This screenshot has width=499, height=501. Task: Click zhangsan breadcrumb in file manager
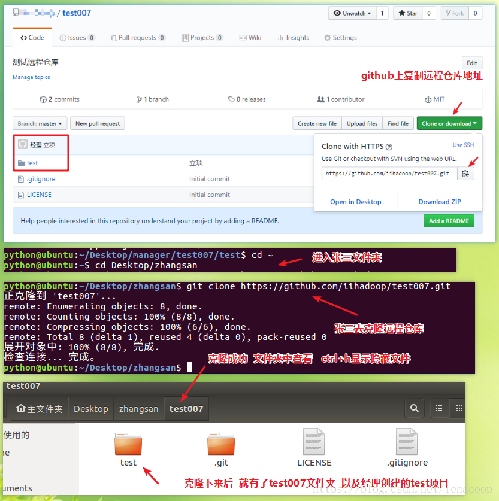tap(139, 409)
